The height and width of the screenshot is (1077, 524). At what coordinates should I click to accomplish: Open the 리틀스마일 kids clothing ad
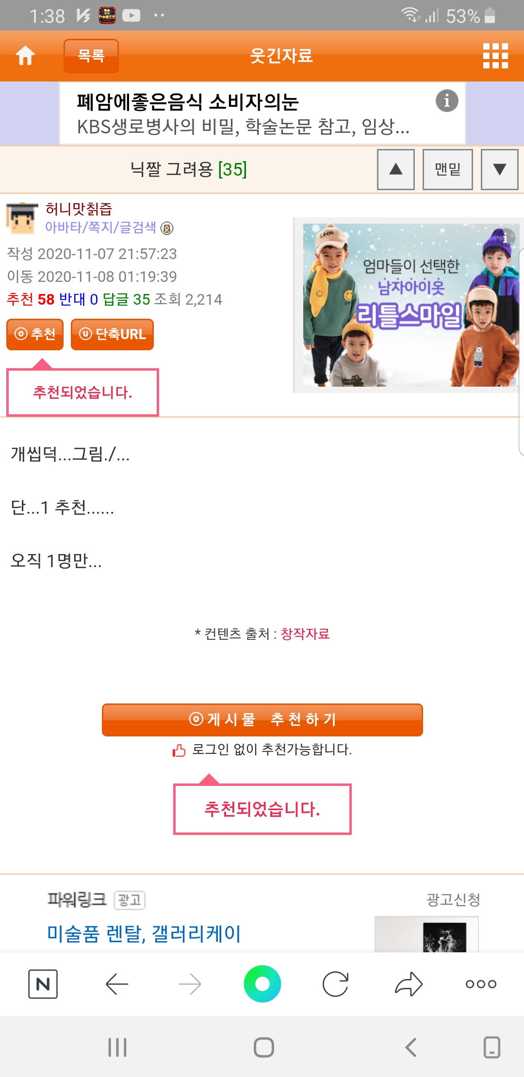pyautogui.click(x=410, y=305)
